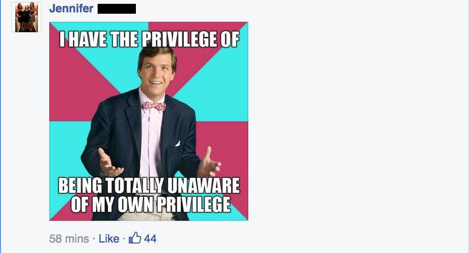Click the Like link under the post
The height and width of the screenshot is (253, 469).
[109, 239]
